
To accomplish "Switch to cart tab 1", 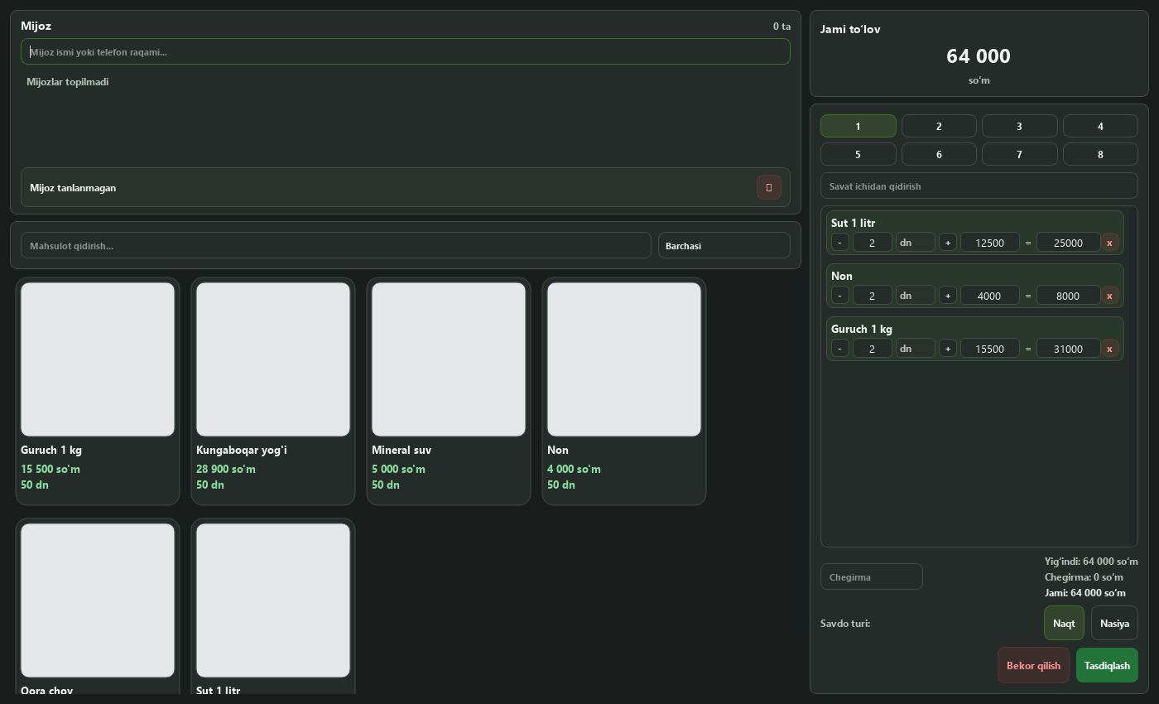I will coord(858,126).
